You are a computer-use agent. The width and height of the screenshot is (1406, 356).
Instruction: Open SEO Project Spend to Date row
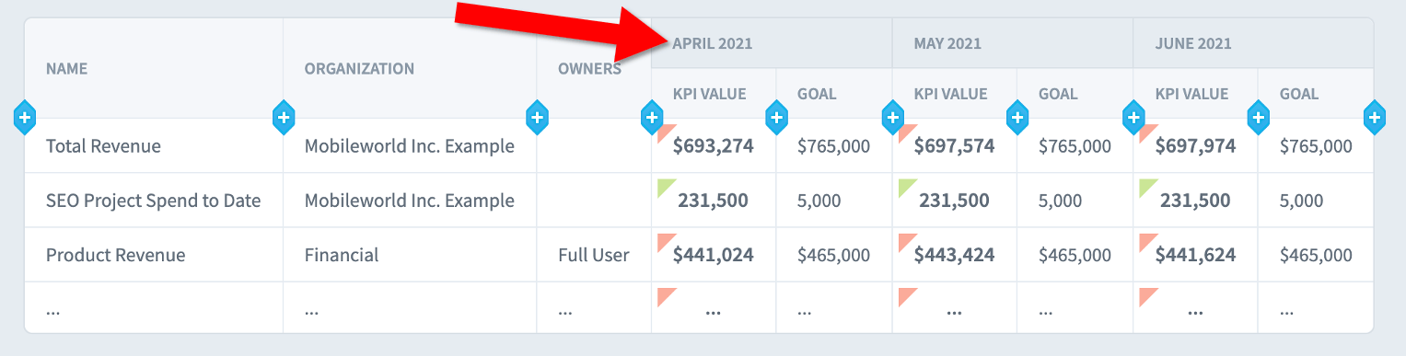pos(154,201)
